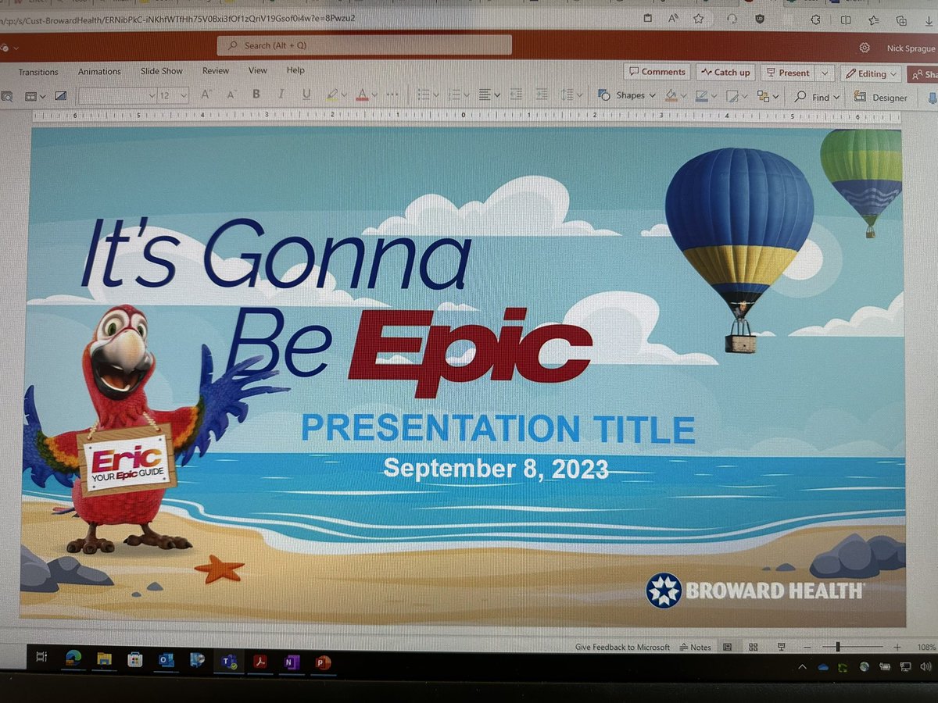Open Microsoft Teams from the taskbar
Screen dimensions: 938x703
(229, 662)
